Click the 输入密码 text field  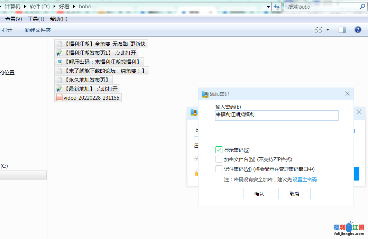277,116
